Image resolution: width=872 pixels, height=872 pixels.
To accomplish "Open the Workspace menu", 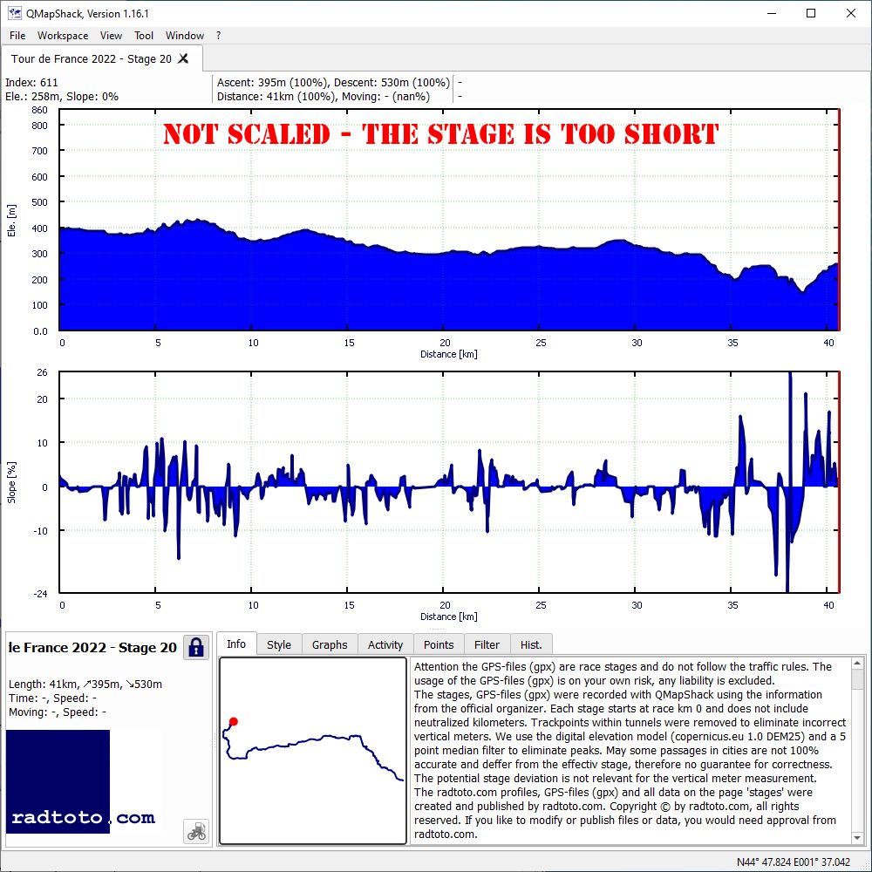I will point(62,36).
